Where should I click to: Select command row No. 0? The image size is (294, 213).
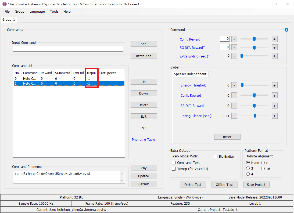pyautogui.click(x=69, y=78)
